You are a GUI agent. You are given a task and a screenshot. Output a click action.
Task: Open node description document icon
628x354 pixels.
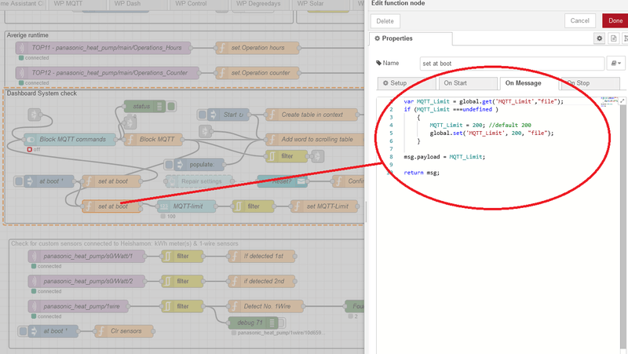[x=612, y=38]
